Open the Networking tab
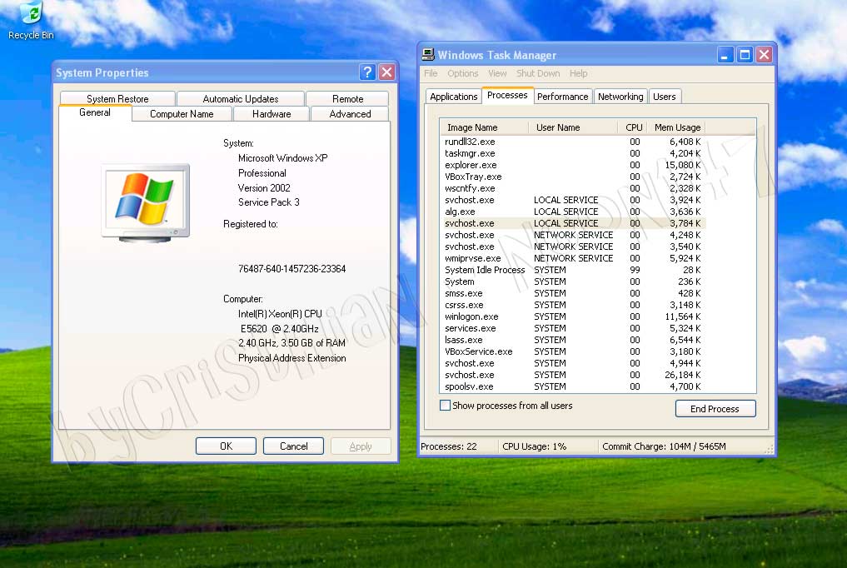The height and width of the screenshot is (568, 847). [620, 97]
